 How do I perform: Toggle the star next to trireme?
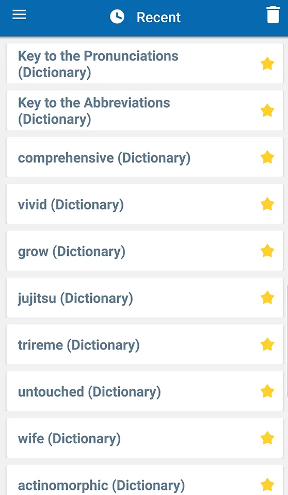pos(267,344)
